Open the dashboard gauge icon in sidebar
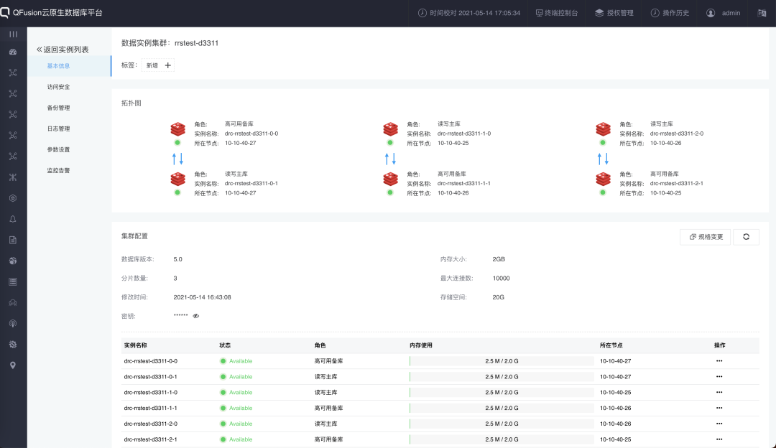 tap(13, 52)
